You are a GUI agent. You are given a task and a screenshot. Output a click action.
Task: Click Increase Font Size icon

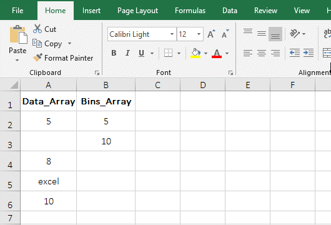211,34
